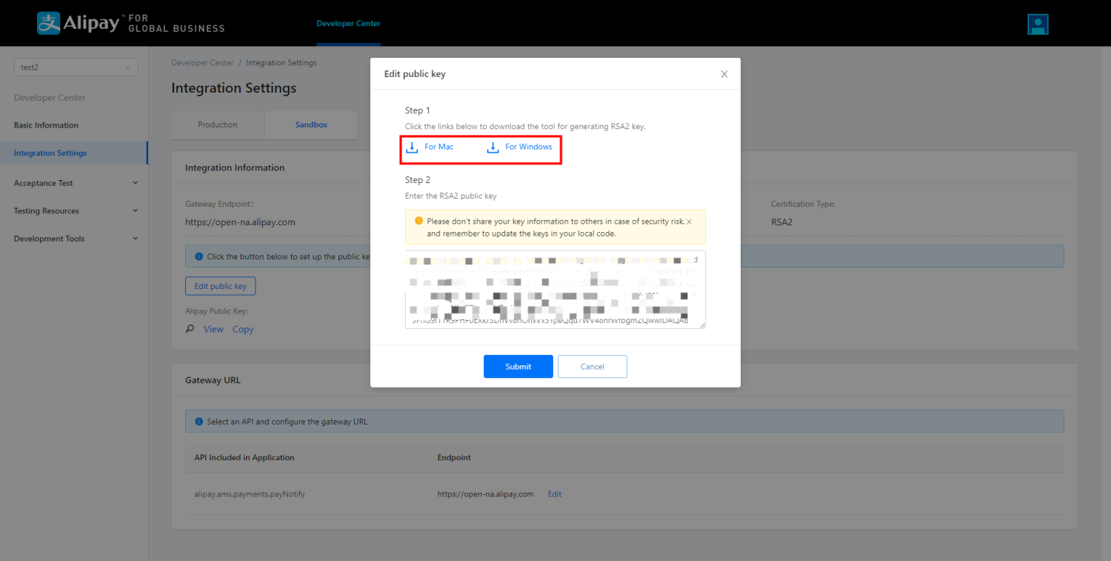Click the Alipay logo icon
1111x561 pixels.
click(x=48, y=23)
